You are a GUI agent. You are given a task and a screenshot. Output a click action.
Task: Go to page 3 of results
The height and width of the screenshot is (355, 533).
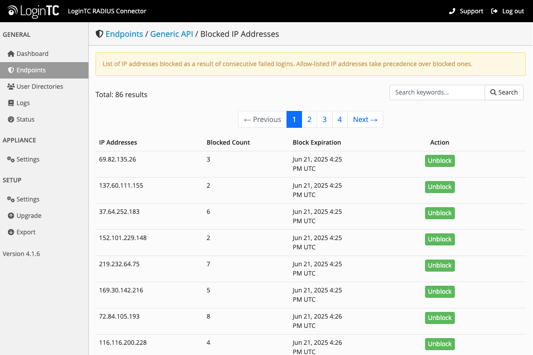pos(325,119)
